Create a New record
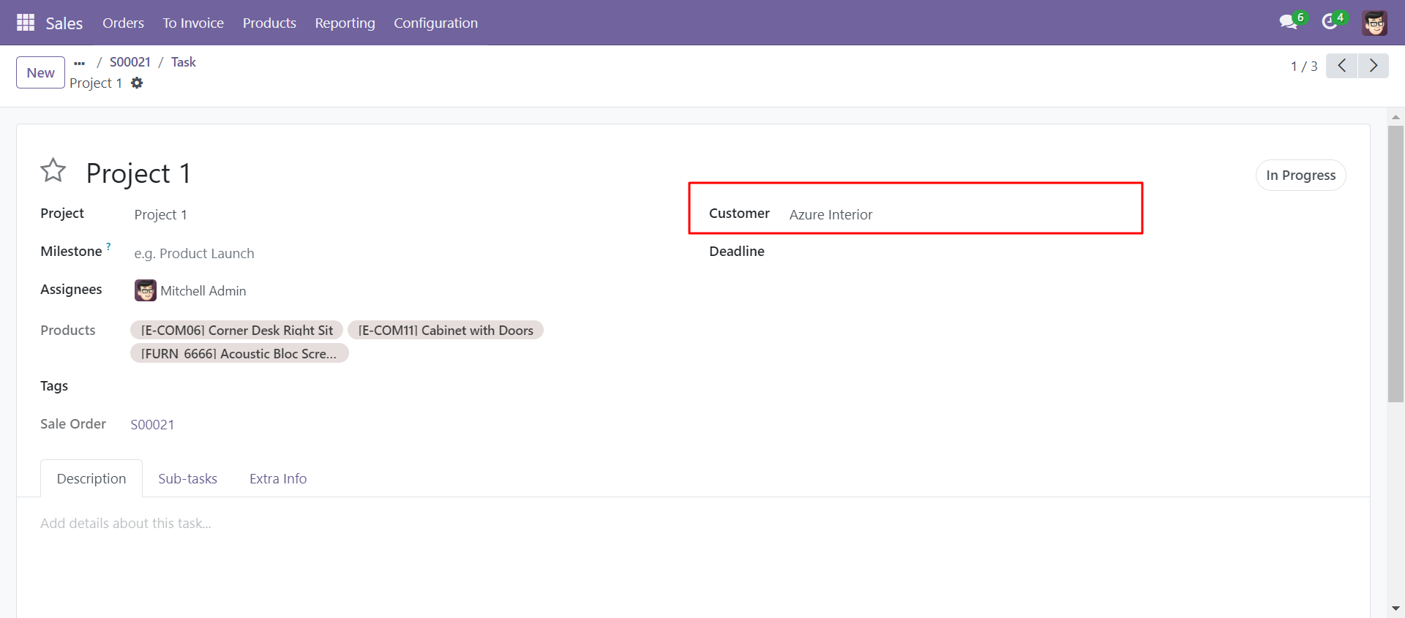 tap(41, 72)
